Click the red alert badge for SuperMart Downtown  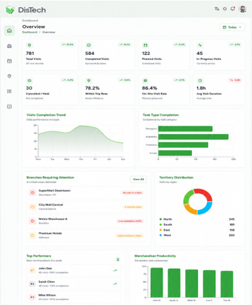(132, 193)
